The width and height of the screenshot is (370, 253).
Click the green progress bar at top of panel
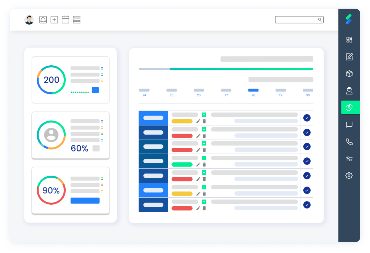click(241, 69)
